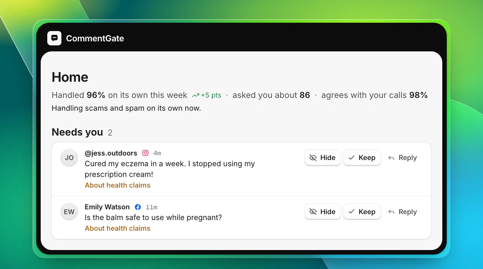Keep Emily Watson's pregnancy question

tap(362, 212)
